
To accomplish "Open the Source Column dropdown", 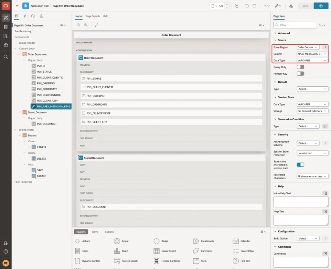I will [x=312, y=54].
